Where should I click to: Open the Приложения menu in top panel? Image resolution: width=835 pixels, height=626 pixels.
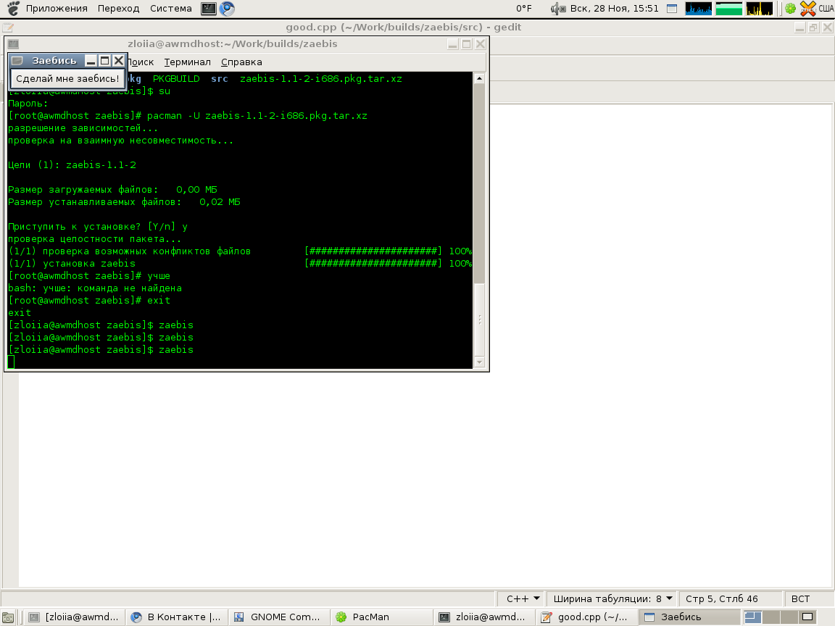(x=57, y=9)
